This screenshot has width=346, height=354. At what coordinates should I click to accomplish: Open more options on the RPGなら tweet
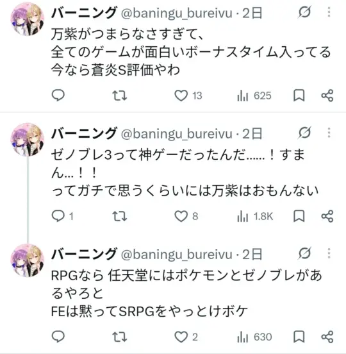[329, 253]
